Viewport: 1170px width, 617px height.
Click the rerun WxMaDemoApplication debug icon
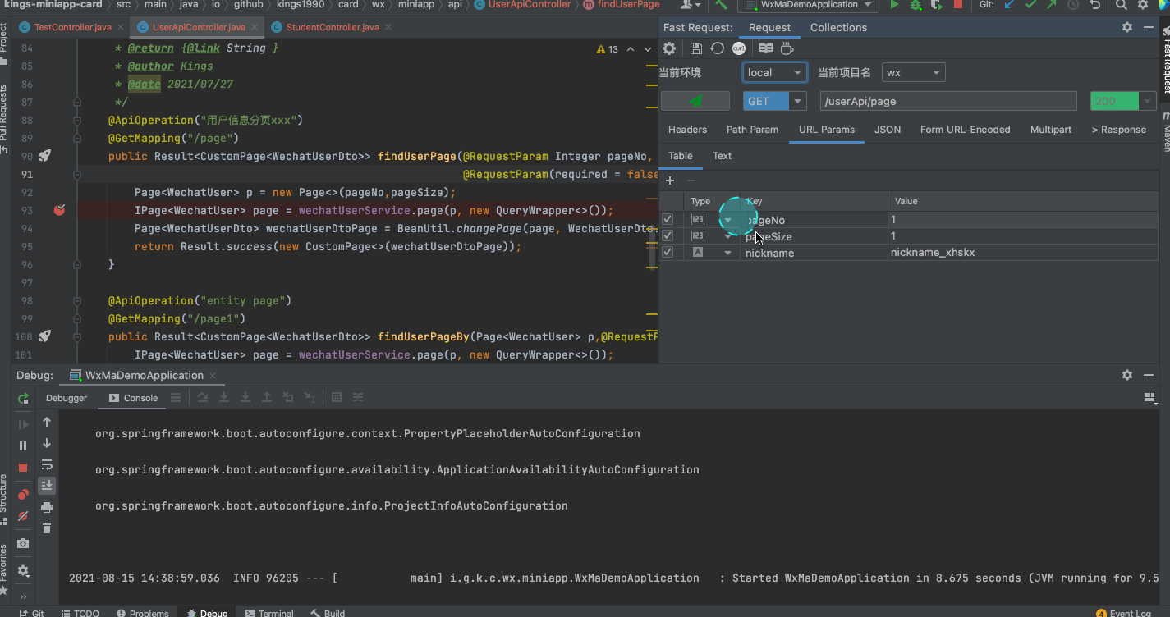[23, 399]
